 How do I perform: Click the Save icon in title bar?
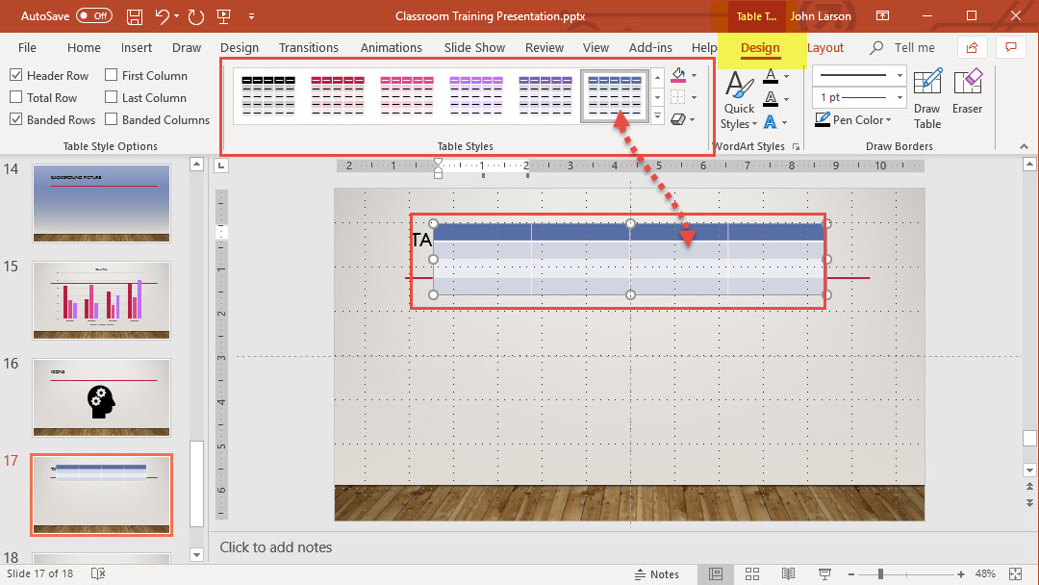(135, 16)
